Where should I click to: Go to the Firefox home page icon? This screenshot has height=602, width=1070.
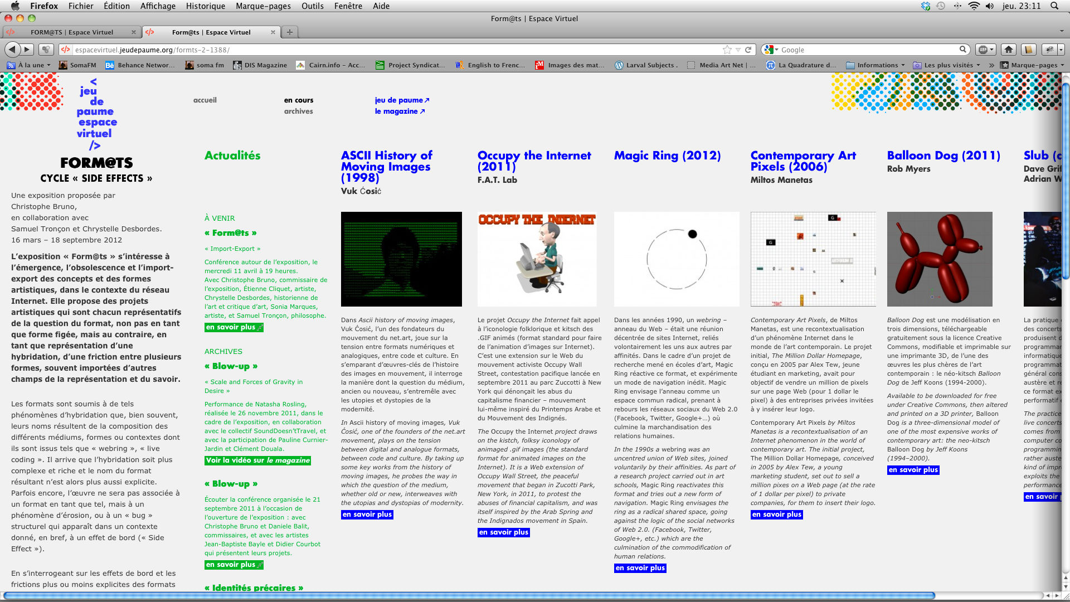pyautogui.click(x=1008, y=50)
